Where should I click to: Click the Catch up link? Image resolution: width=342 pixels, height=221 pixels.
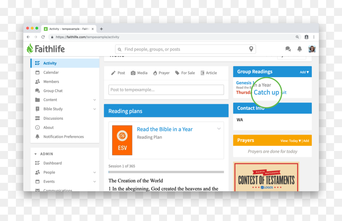point(266,92)
